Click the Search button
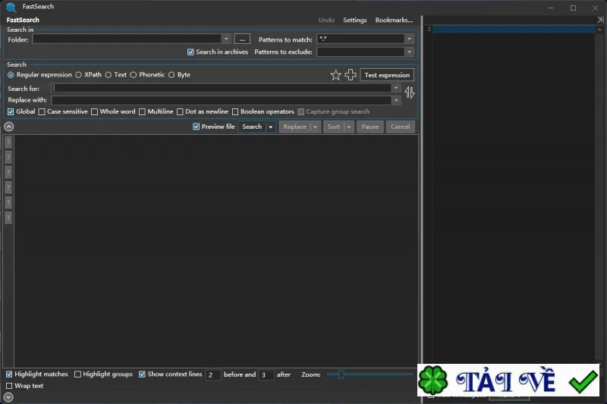 pos(252,127)
